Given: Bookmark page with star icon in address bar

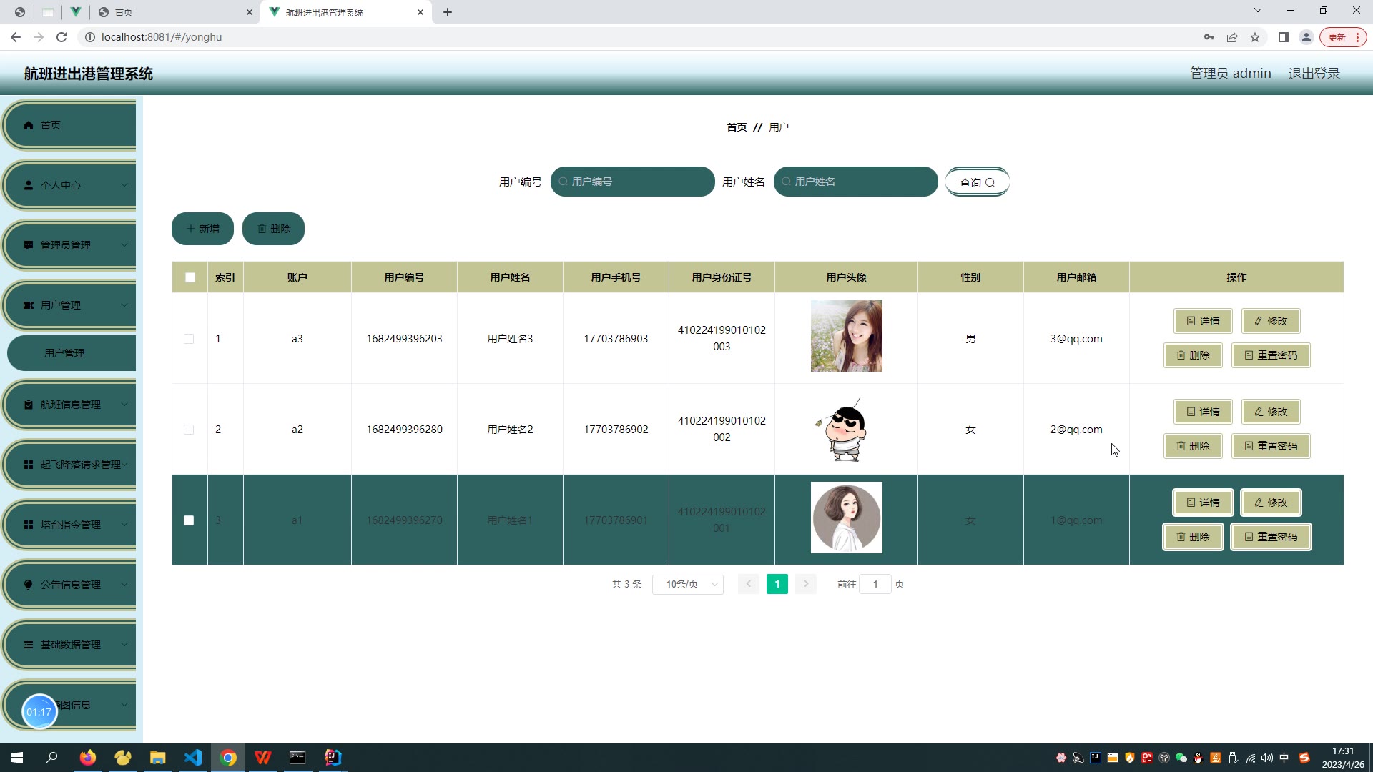Looking at the screenshot, I should tap(1255, 37).
